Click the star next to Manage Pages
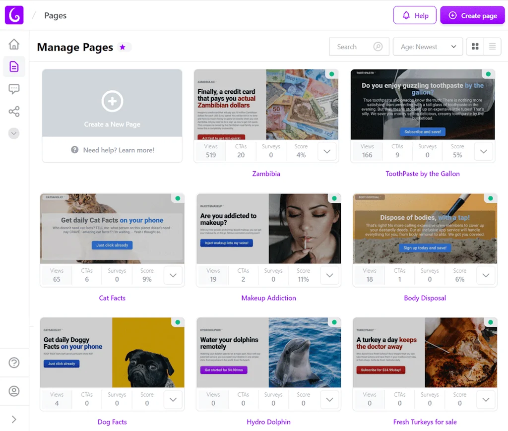 [x=123, y=47]
